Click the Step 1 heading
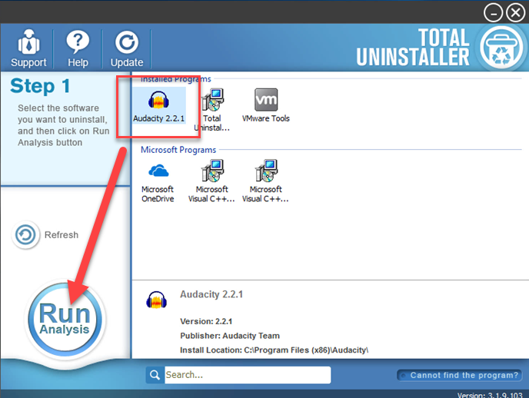529x398 pixels. tap(40, 85)
